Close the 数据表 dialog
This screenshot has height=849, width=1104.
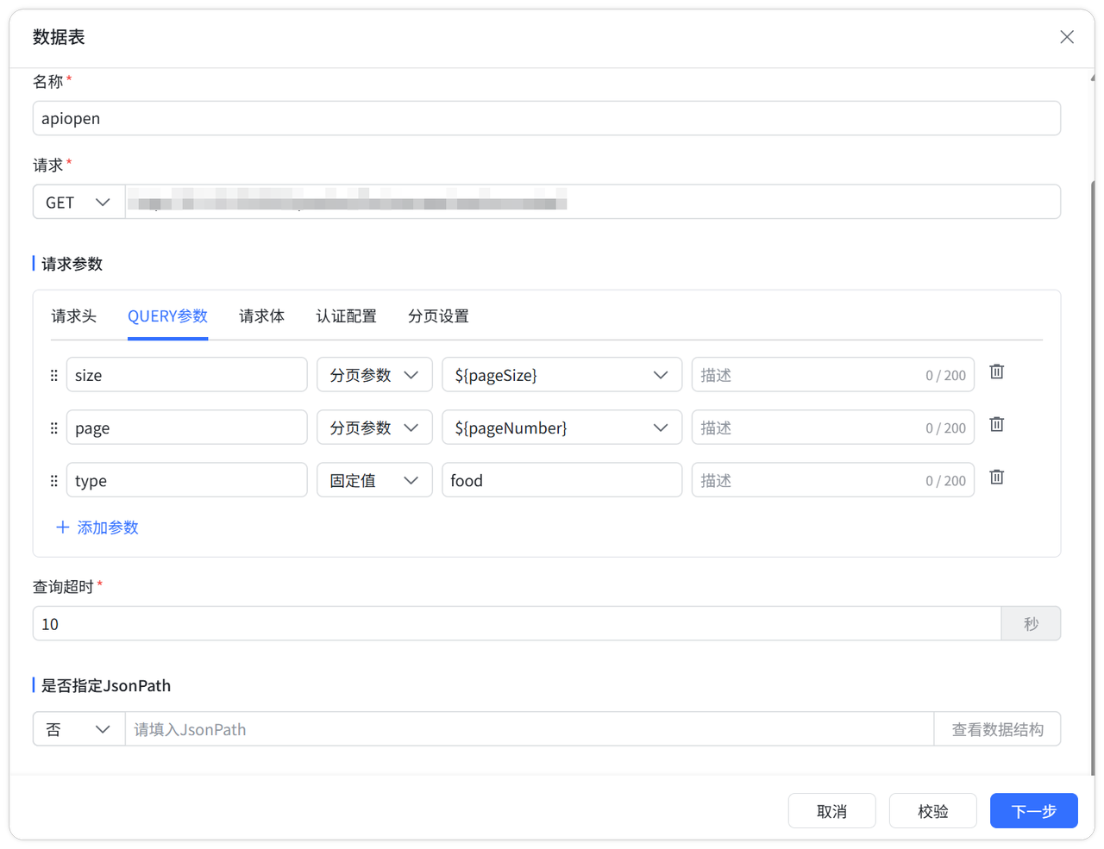click(1067, 37)
